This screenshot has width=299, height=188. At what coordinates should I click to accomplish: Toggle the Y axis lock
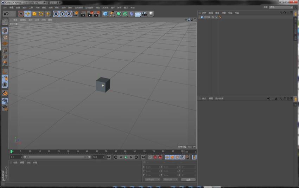point(62,14)
